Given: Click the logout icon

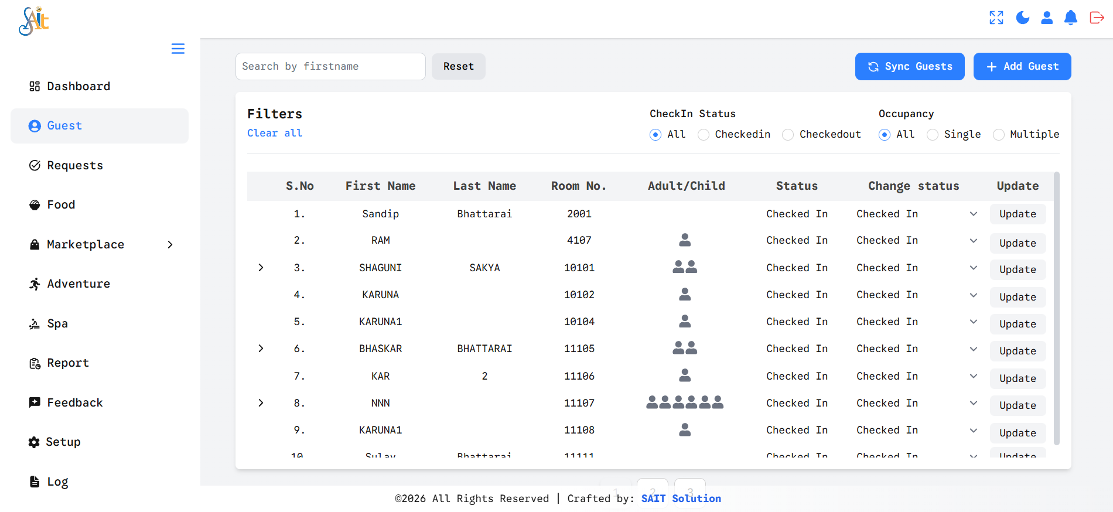Looking at the screenshot, I should tap(1097, 18).
